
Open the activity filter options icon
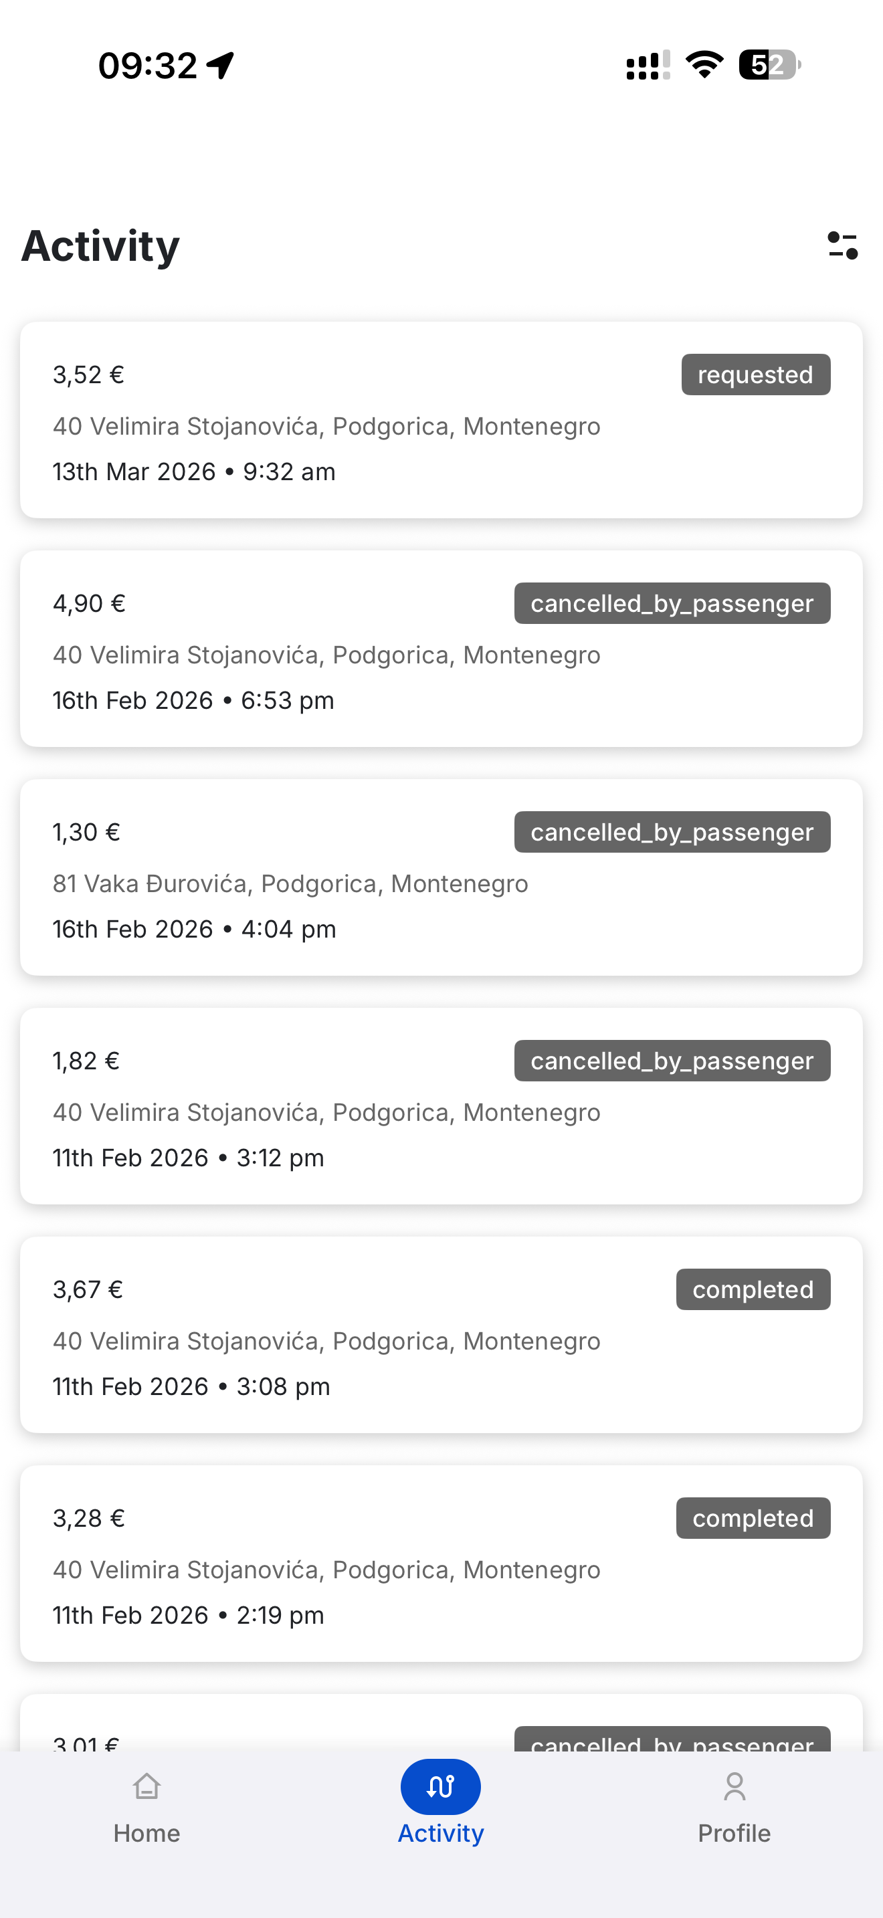(842, 245)
